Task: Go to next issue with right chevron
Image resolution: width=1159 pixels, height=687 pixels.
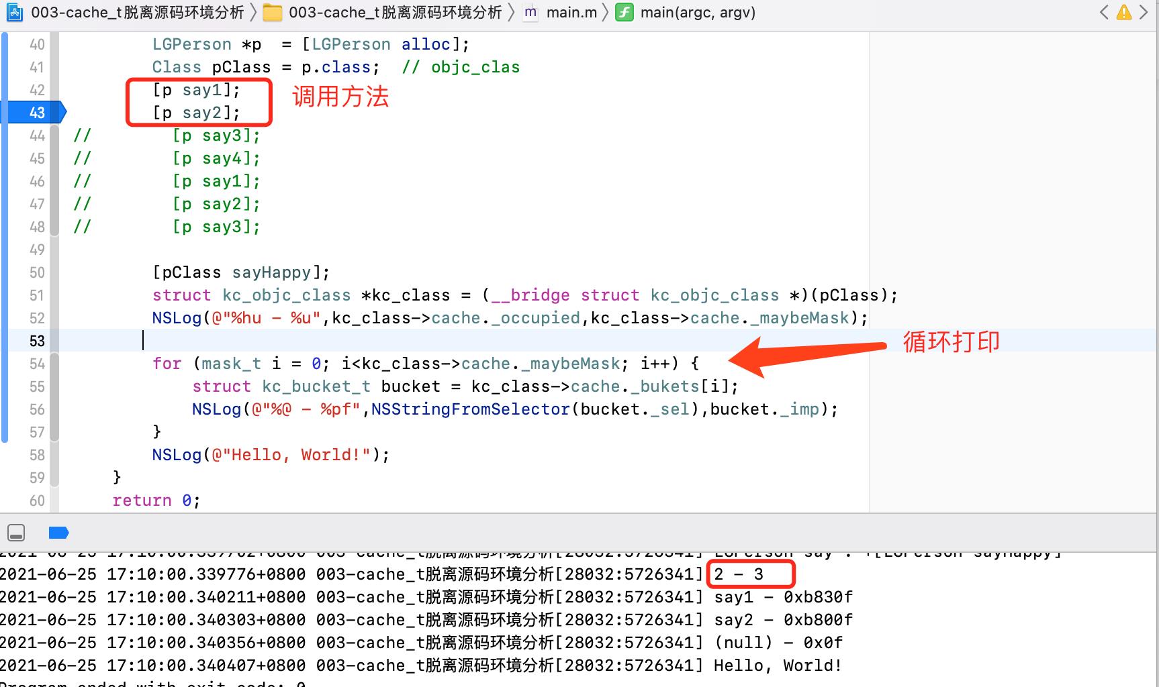Action: tap(1144, 12)
